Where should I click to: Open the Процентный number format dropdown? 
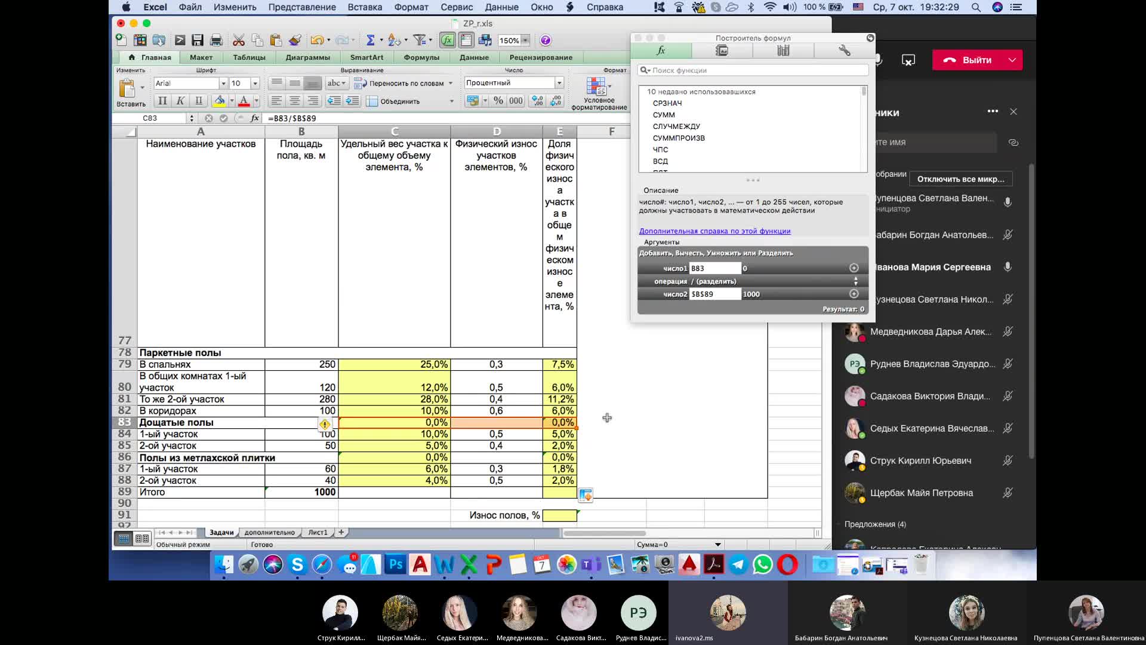coord(559,83)
